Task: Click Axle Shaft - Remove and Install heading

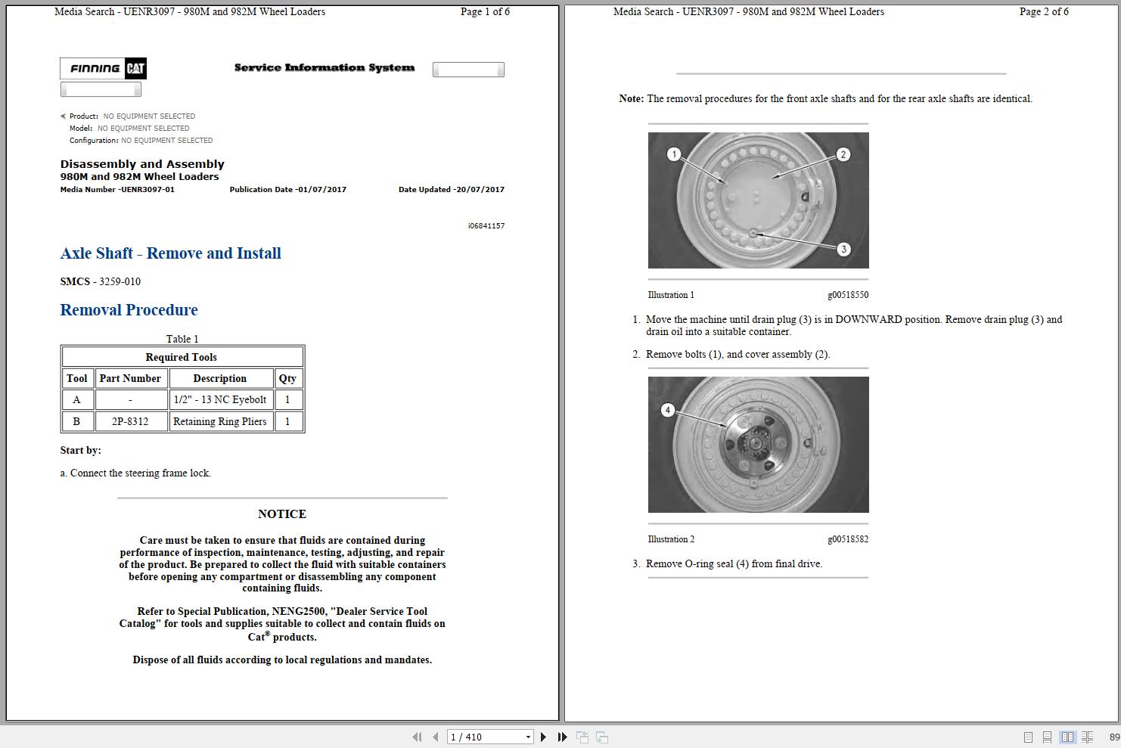Action: pos(171,253)
